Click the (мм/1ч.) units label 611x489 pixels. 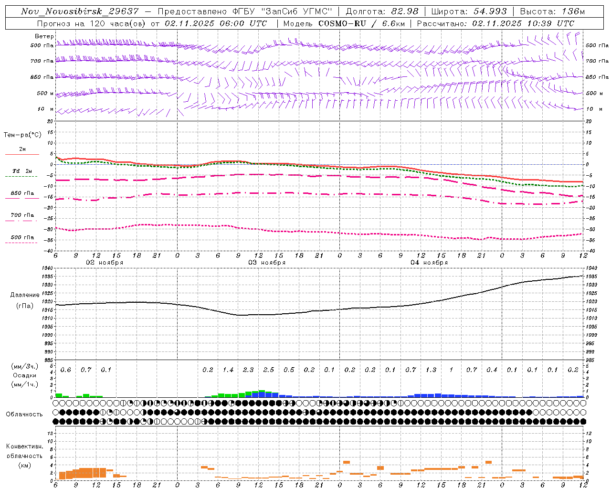click(x=24, y=384)
